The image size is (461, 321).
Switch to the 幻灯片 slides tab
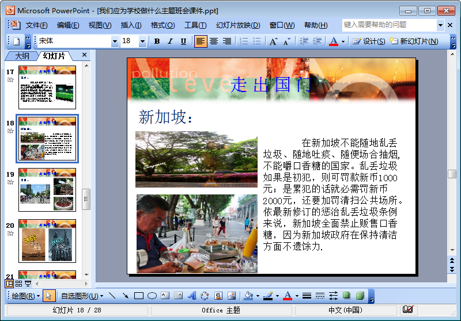(54, 56)
